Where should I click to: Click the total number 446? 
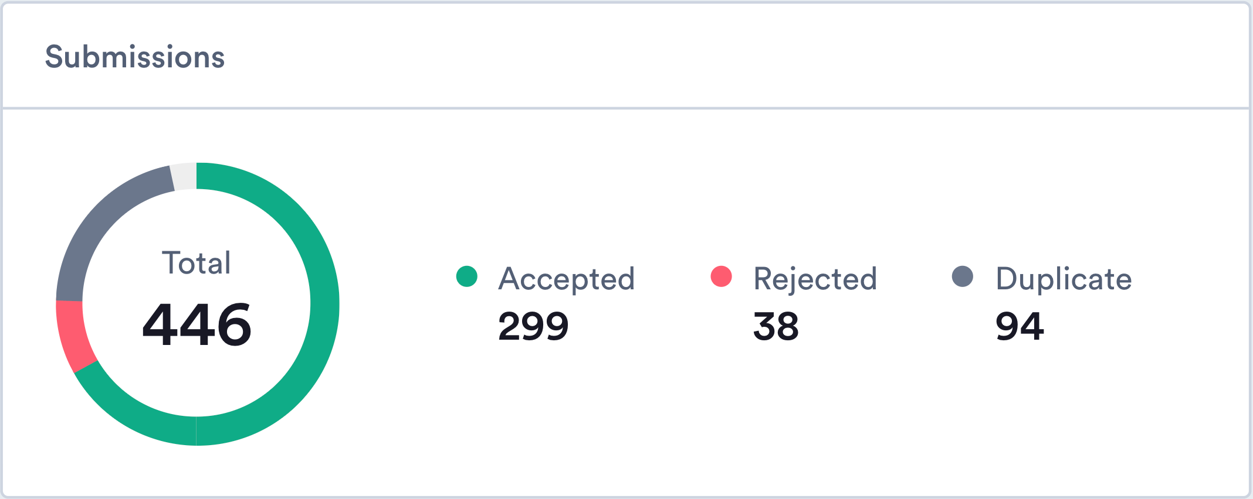(x=197, y=324)
